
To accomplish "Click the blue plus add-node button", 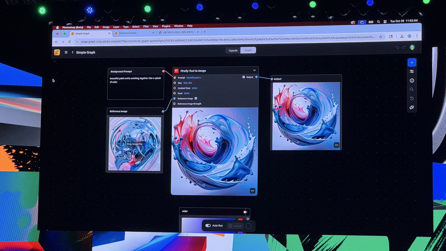I will pos(411,62).
